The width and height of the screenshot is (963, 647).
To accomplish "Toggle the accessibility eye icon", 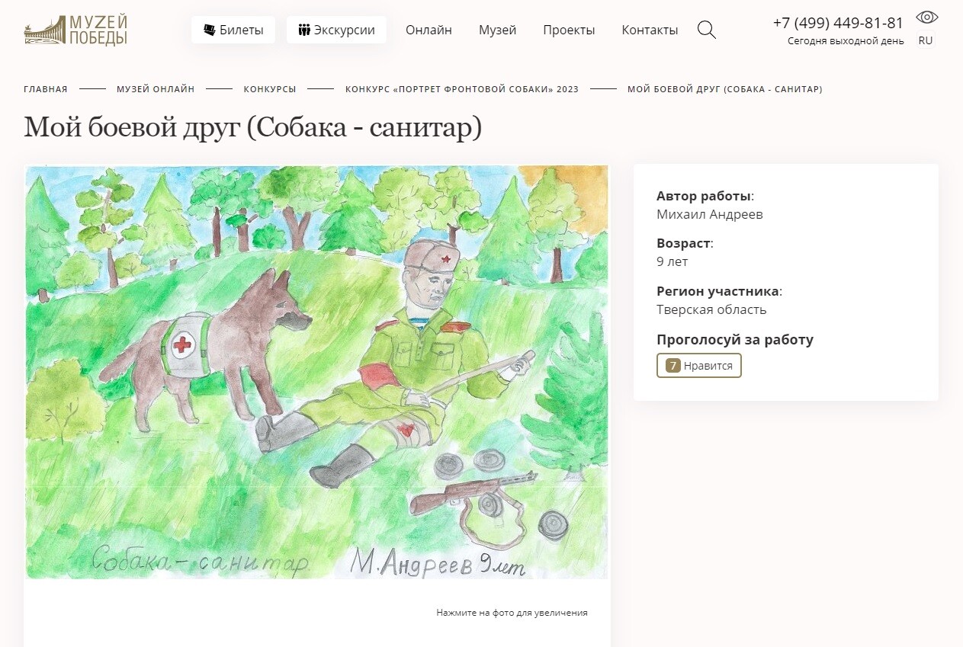I will 926,18.
